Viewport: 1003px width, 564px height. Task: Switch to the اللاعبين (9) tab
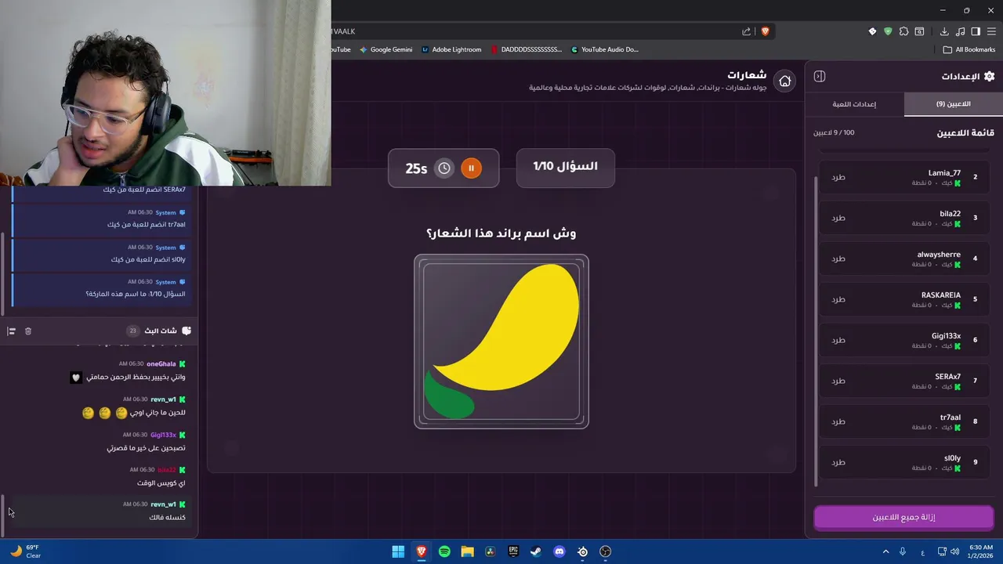[953, 104]
